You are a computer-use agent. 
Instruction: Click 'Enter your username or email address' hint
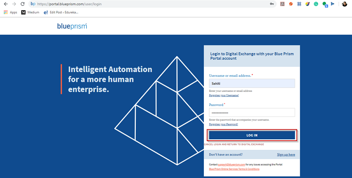coord(231,91)
